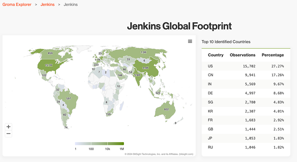Click the map color scale legend bar

pyautogui.click(x=99, y=144)
